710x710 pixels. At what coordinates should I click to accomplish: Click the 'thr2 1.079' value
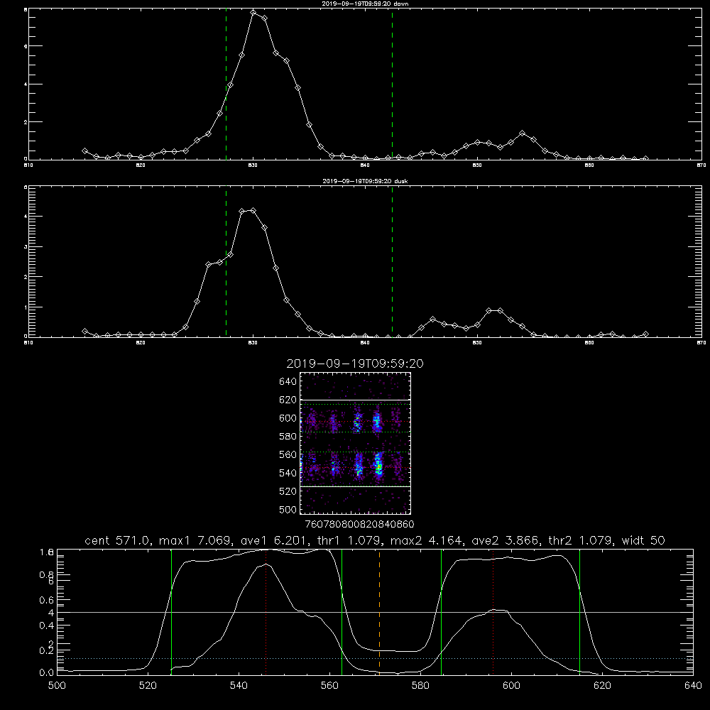(x=581, y=540)
